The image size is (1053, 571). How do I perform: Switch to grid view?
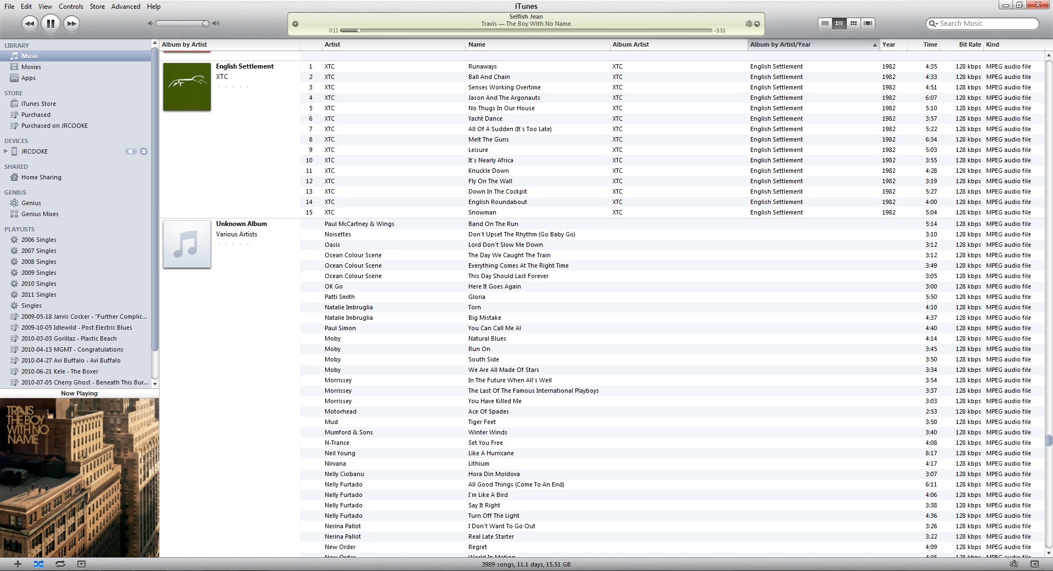853,23
